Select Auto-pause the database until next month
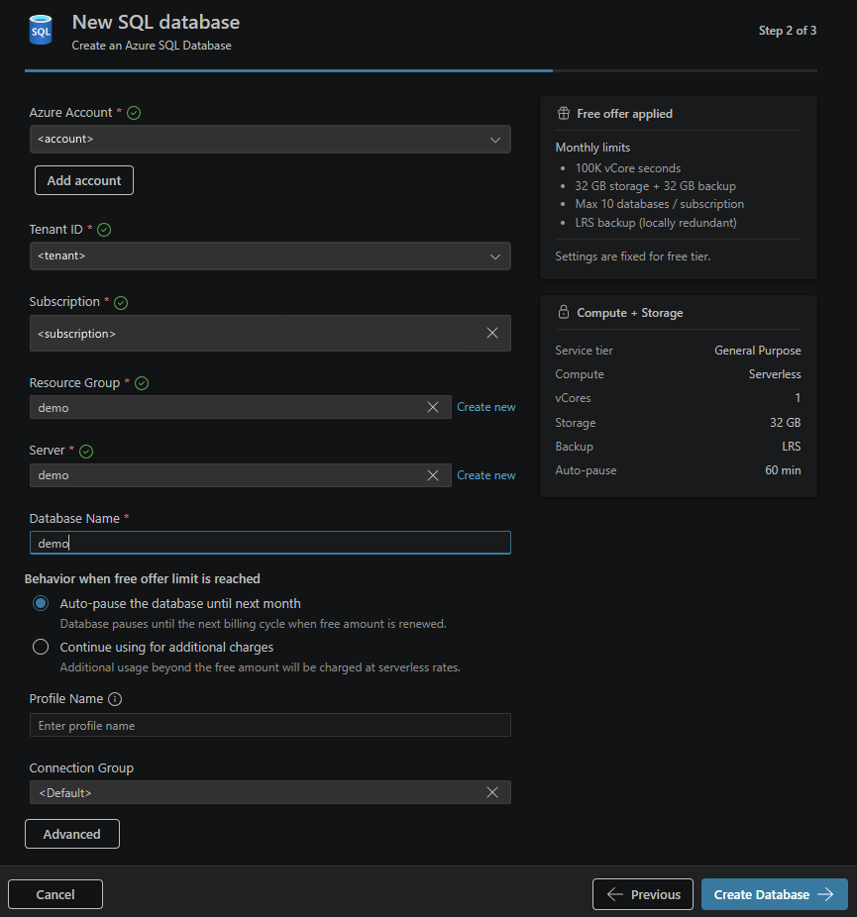857x917 pixels. pos(41,603)
